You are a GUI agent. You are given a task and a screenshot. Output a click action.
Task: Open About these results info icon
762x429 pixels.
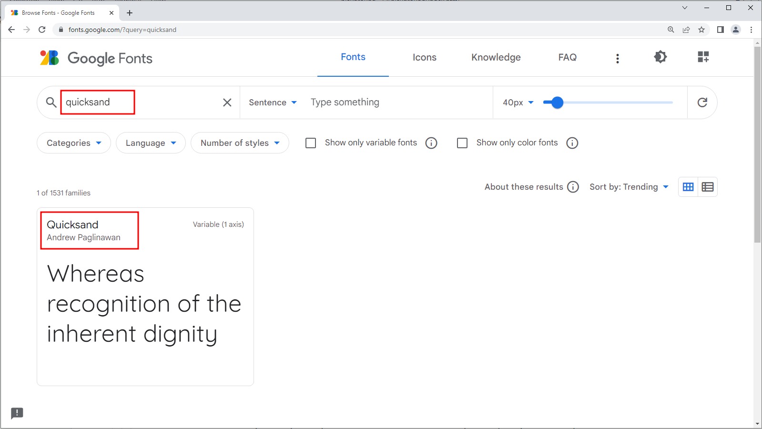[x=573, y=187]
